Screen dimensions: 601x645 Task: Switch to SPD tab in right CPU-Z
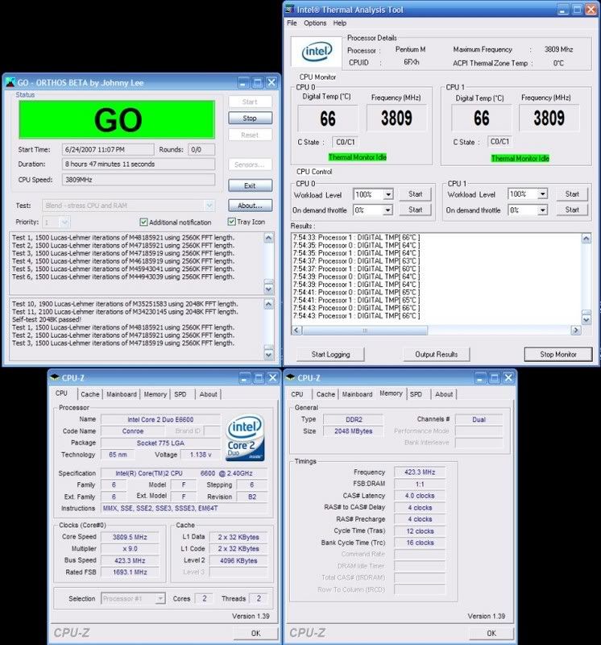(x=416, y=394)
